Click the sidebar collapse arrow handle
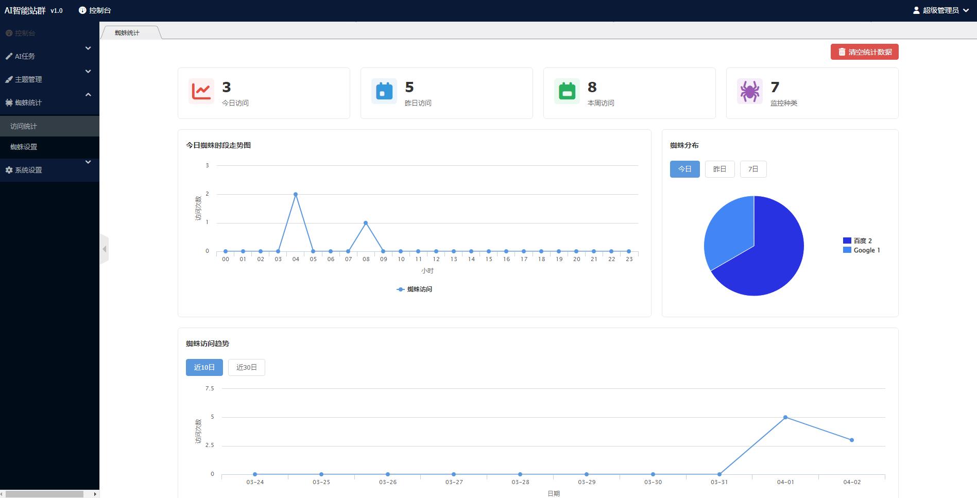The width and height of the screenshot is (977, 498). click(x=105, y=249)
